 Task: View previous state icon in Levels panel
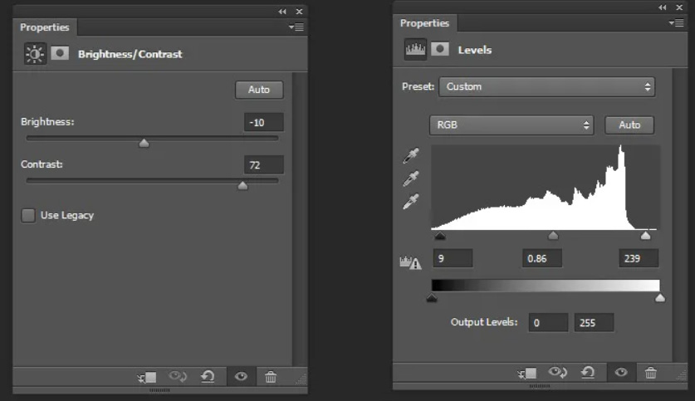(558, 372)
